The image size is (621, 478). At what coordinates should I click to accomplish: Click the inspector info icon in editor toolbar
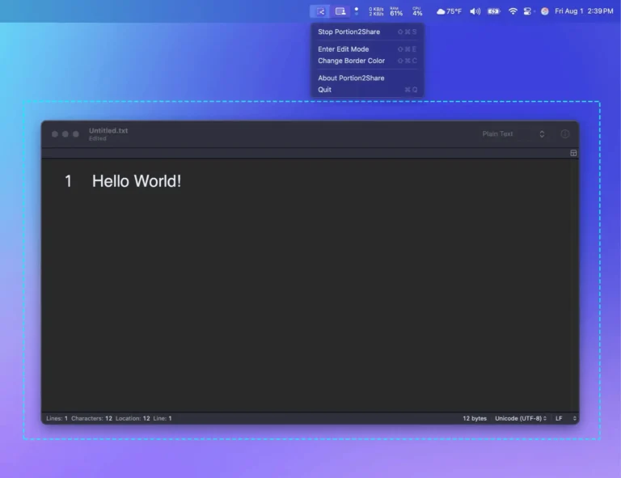[565, 134]
